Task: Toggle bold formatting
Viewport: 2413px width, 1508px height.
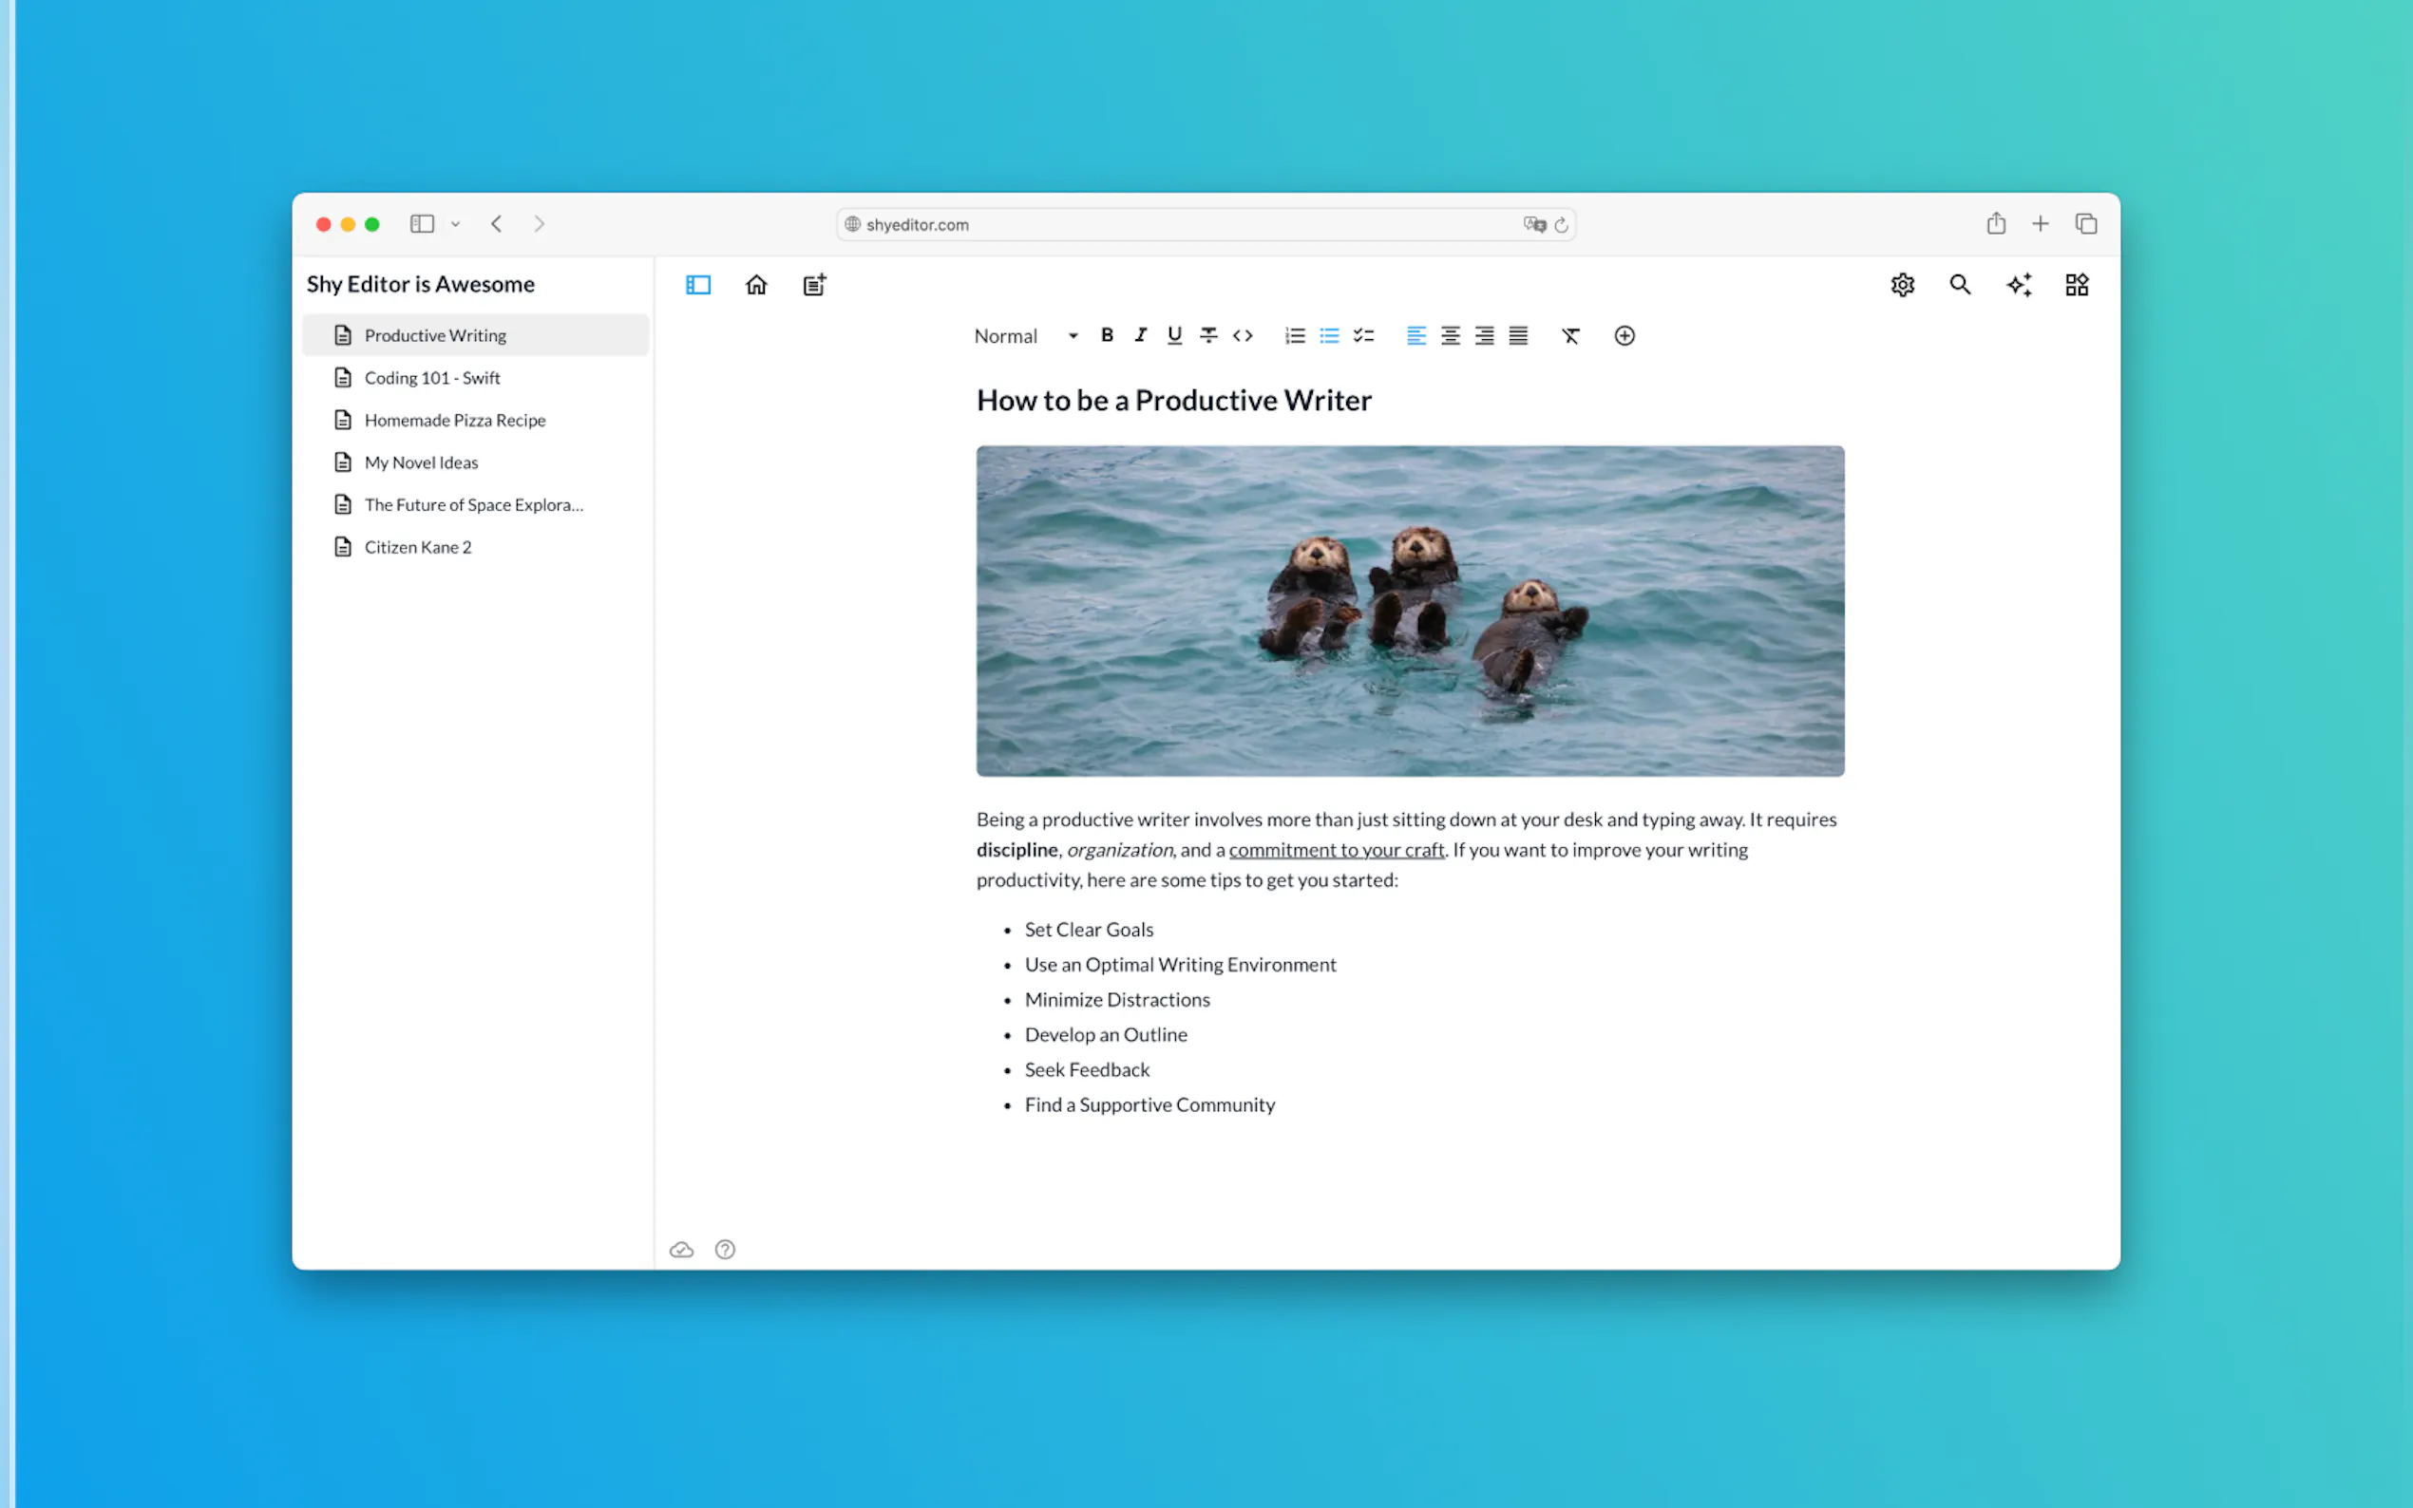Action: (1106, 336)
